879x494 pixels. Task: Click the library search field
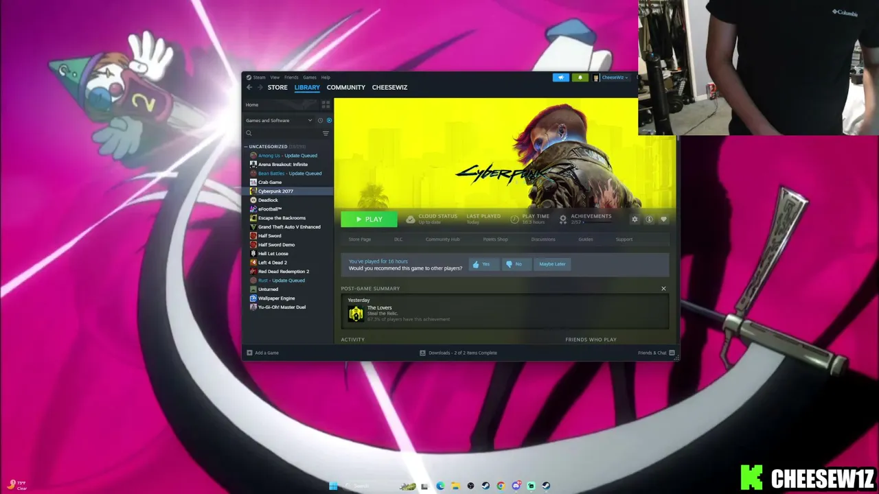pyautogui.click(x=282, y=133)
